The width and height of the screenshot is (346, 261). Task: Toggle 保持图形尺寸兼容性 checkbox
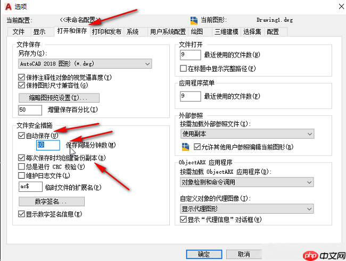point(21,85)
